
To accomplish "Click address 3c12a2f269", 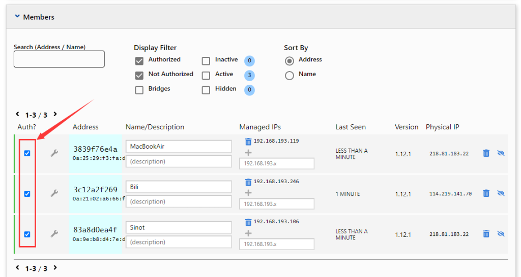I will tap(95, 190).
